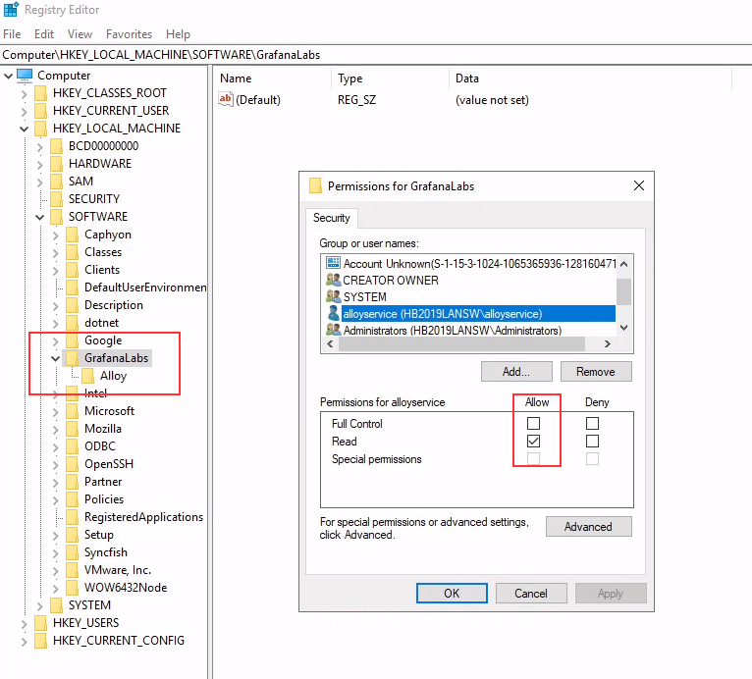Confirm permissions with OK
This screenshot has width=752, height=679.
point(452,594)
